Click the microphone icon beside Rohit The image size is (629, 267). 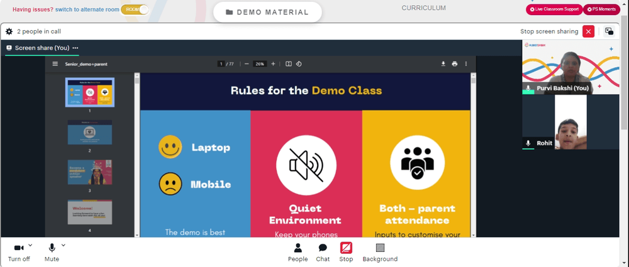click(528, 143)
